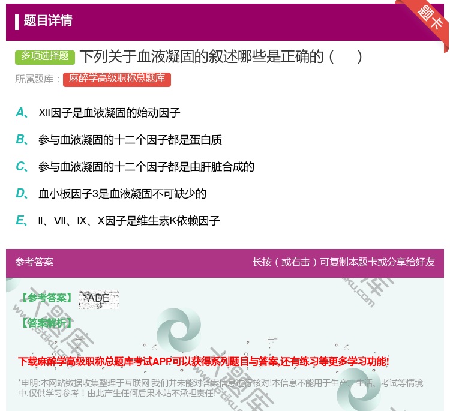Click the 题目详情 header title
The height and width of the screenshot is (411, 450).
[48, 20]
